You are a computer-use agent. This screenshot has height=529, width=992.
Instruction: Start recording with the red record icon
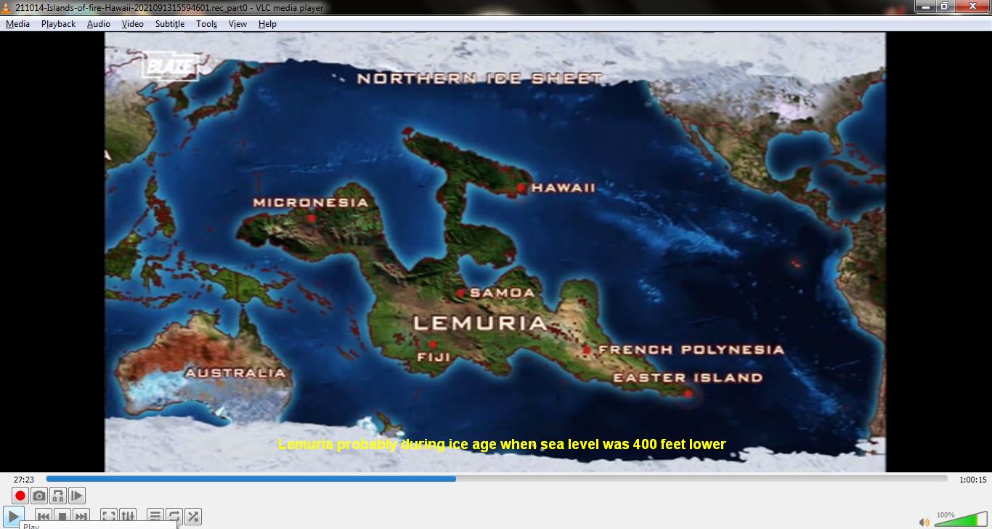(x=20, y=496)
